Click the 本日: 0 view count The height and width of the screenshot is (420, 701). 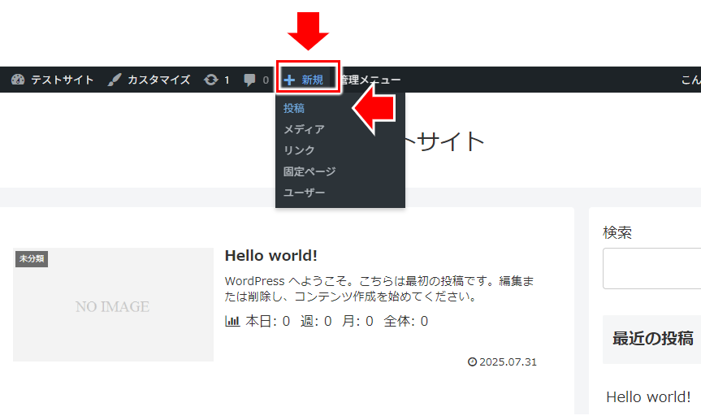pos(268,321)
